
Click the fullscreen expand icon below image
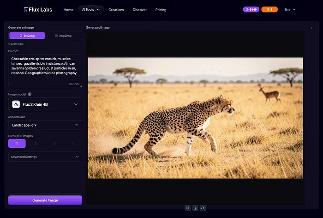(188, 208)
